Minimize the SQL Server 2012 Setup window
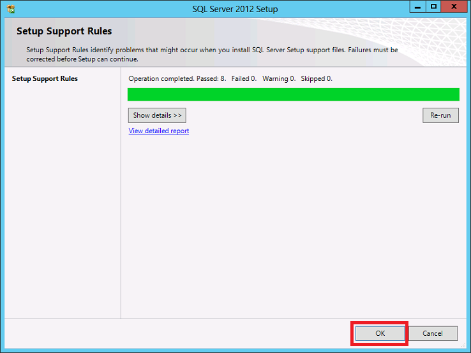 click(x=417, y=6)
